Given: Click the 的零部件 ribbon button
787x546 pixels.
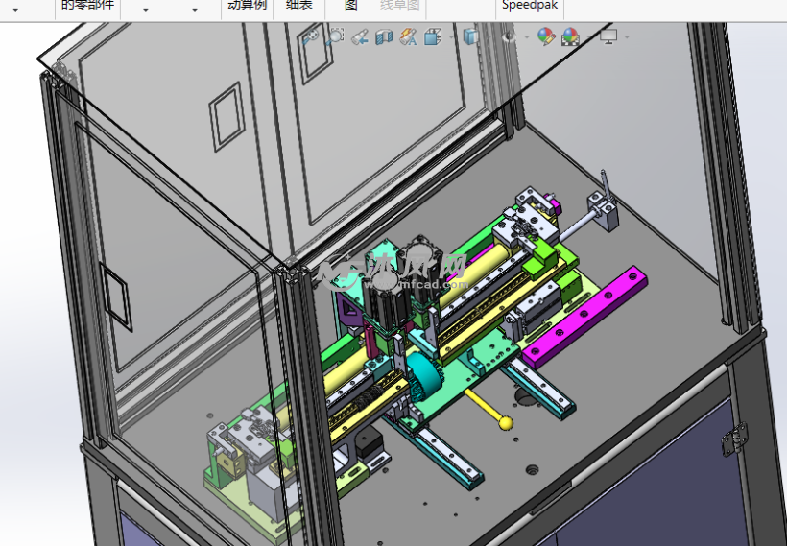Looking at the screenshot, I should pos(87,5).
